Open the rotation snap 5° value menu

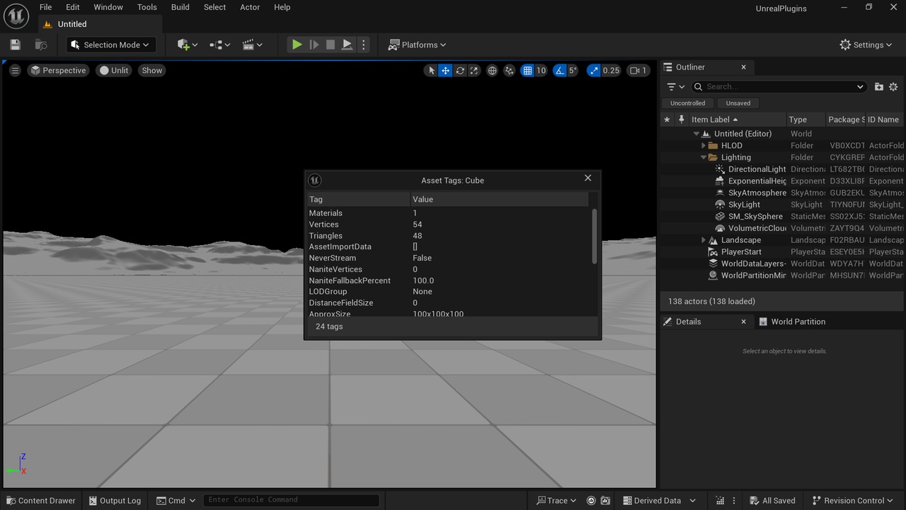pyautogui.click(x=572, y=70)
